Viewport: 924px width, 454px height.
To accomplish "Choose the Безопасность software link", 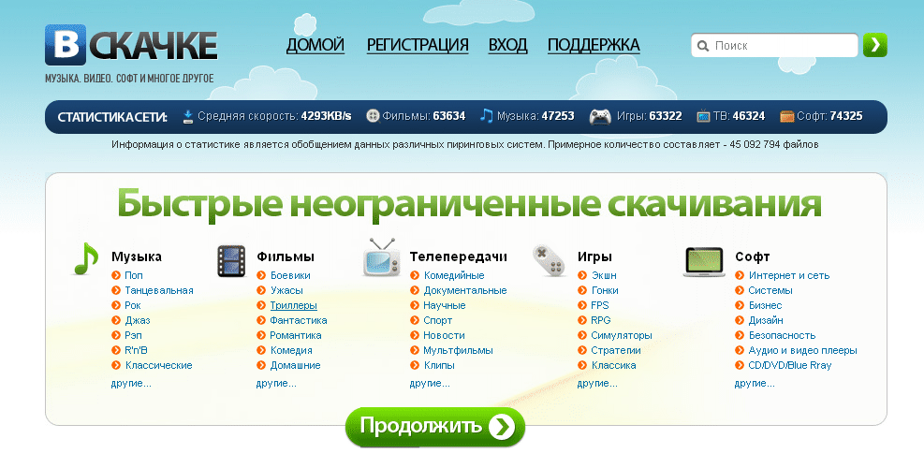I will pyautogui.click(x=781, y=335).
